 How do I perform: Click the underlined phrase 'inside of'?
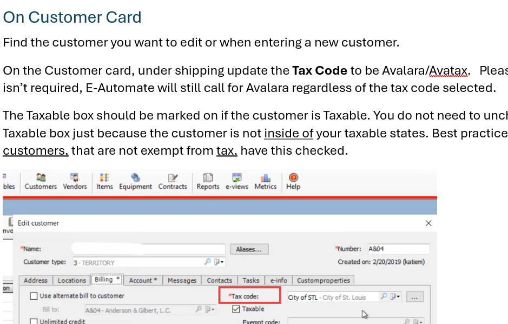[289, 134]
